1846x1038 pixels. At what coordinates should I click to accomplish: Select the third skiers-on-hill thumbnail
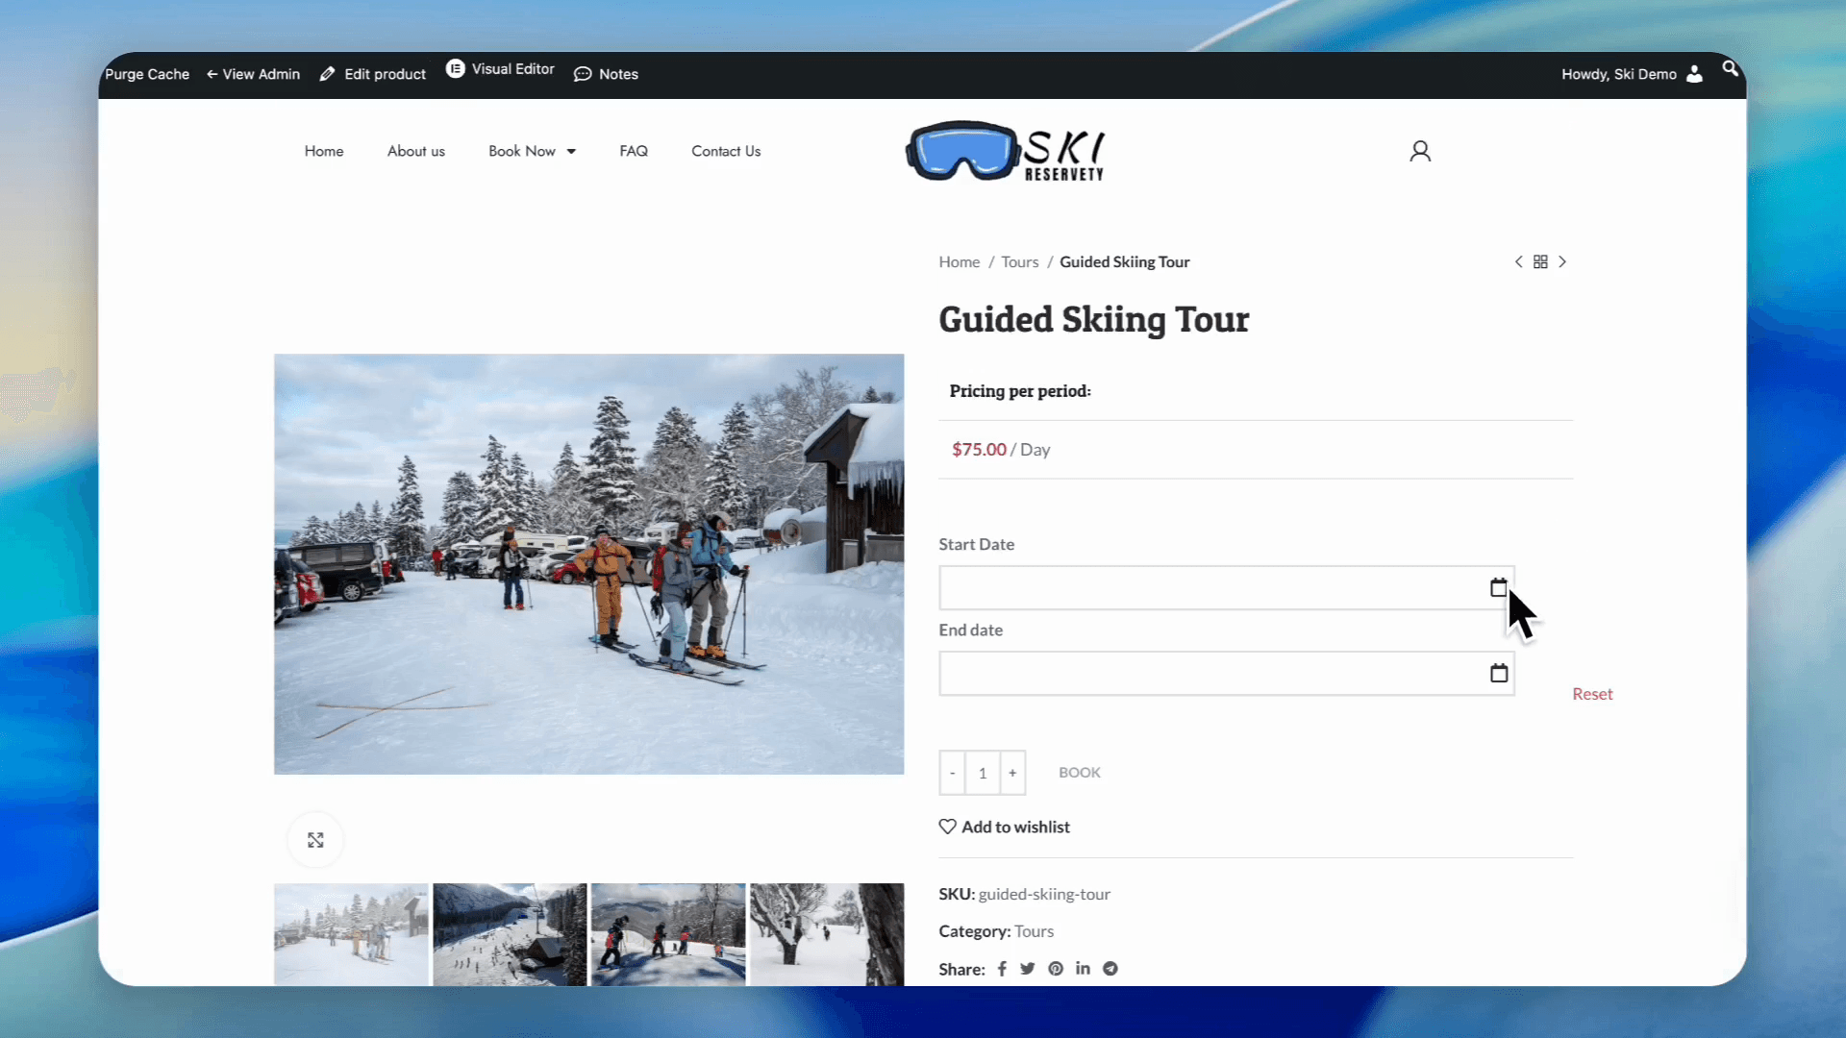tap(668, 934)
